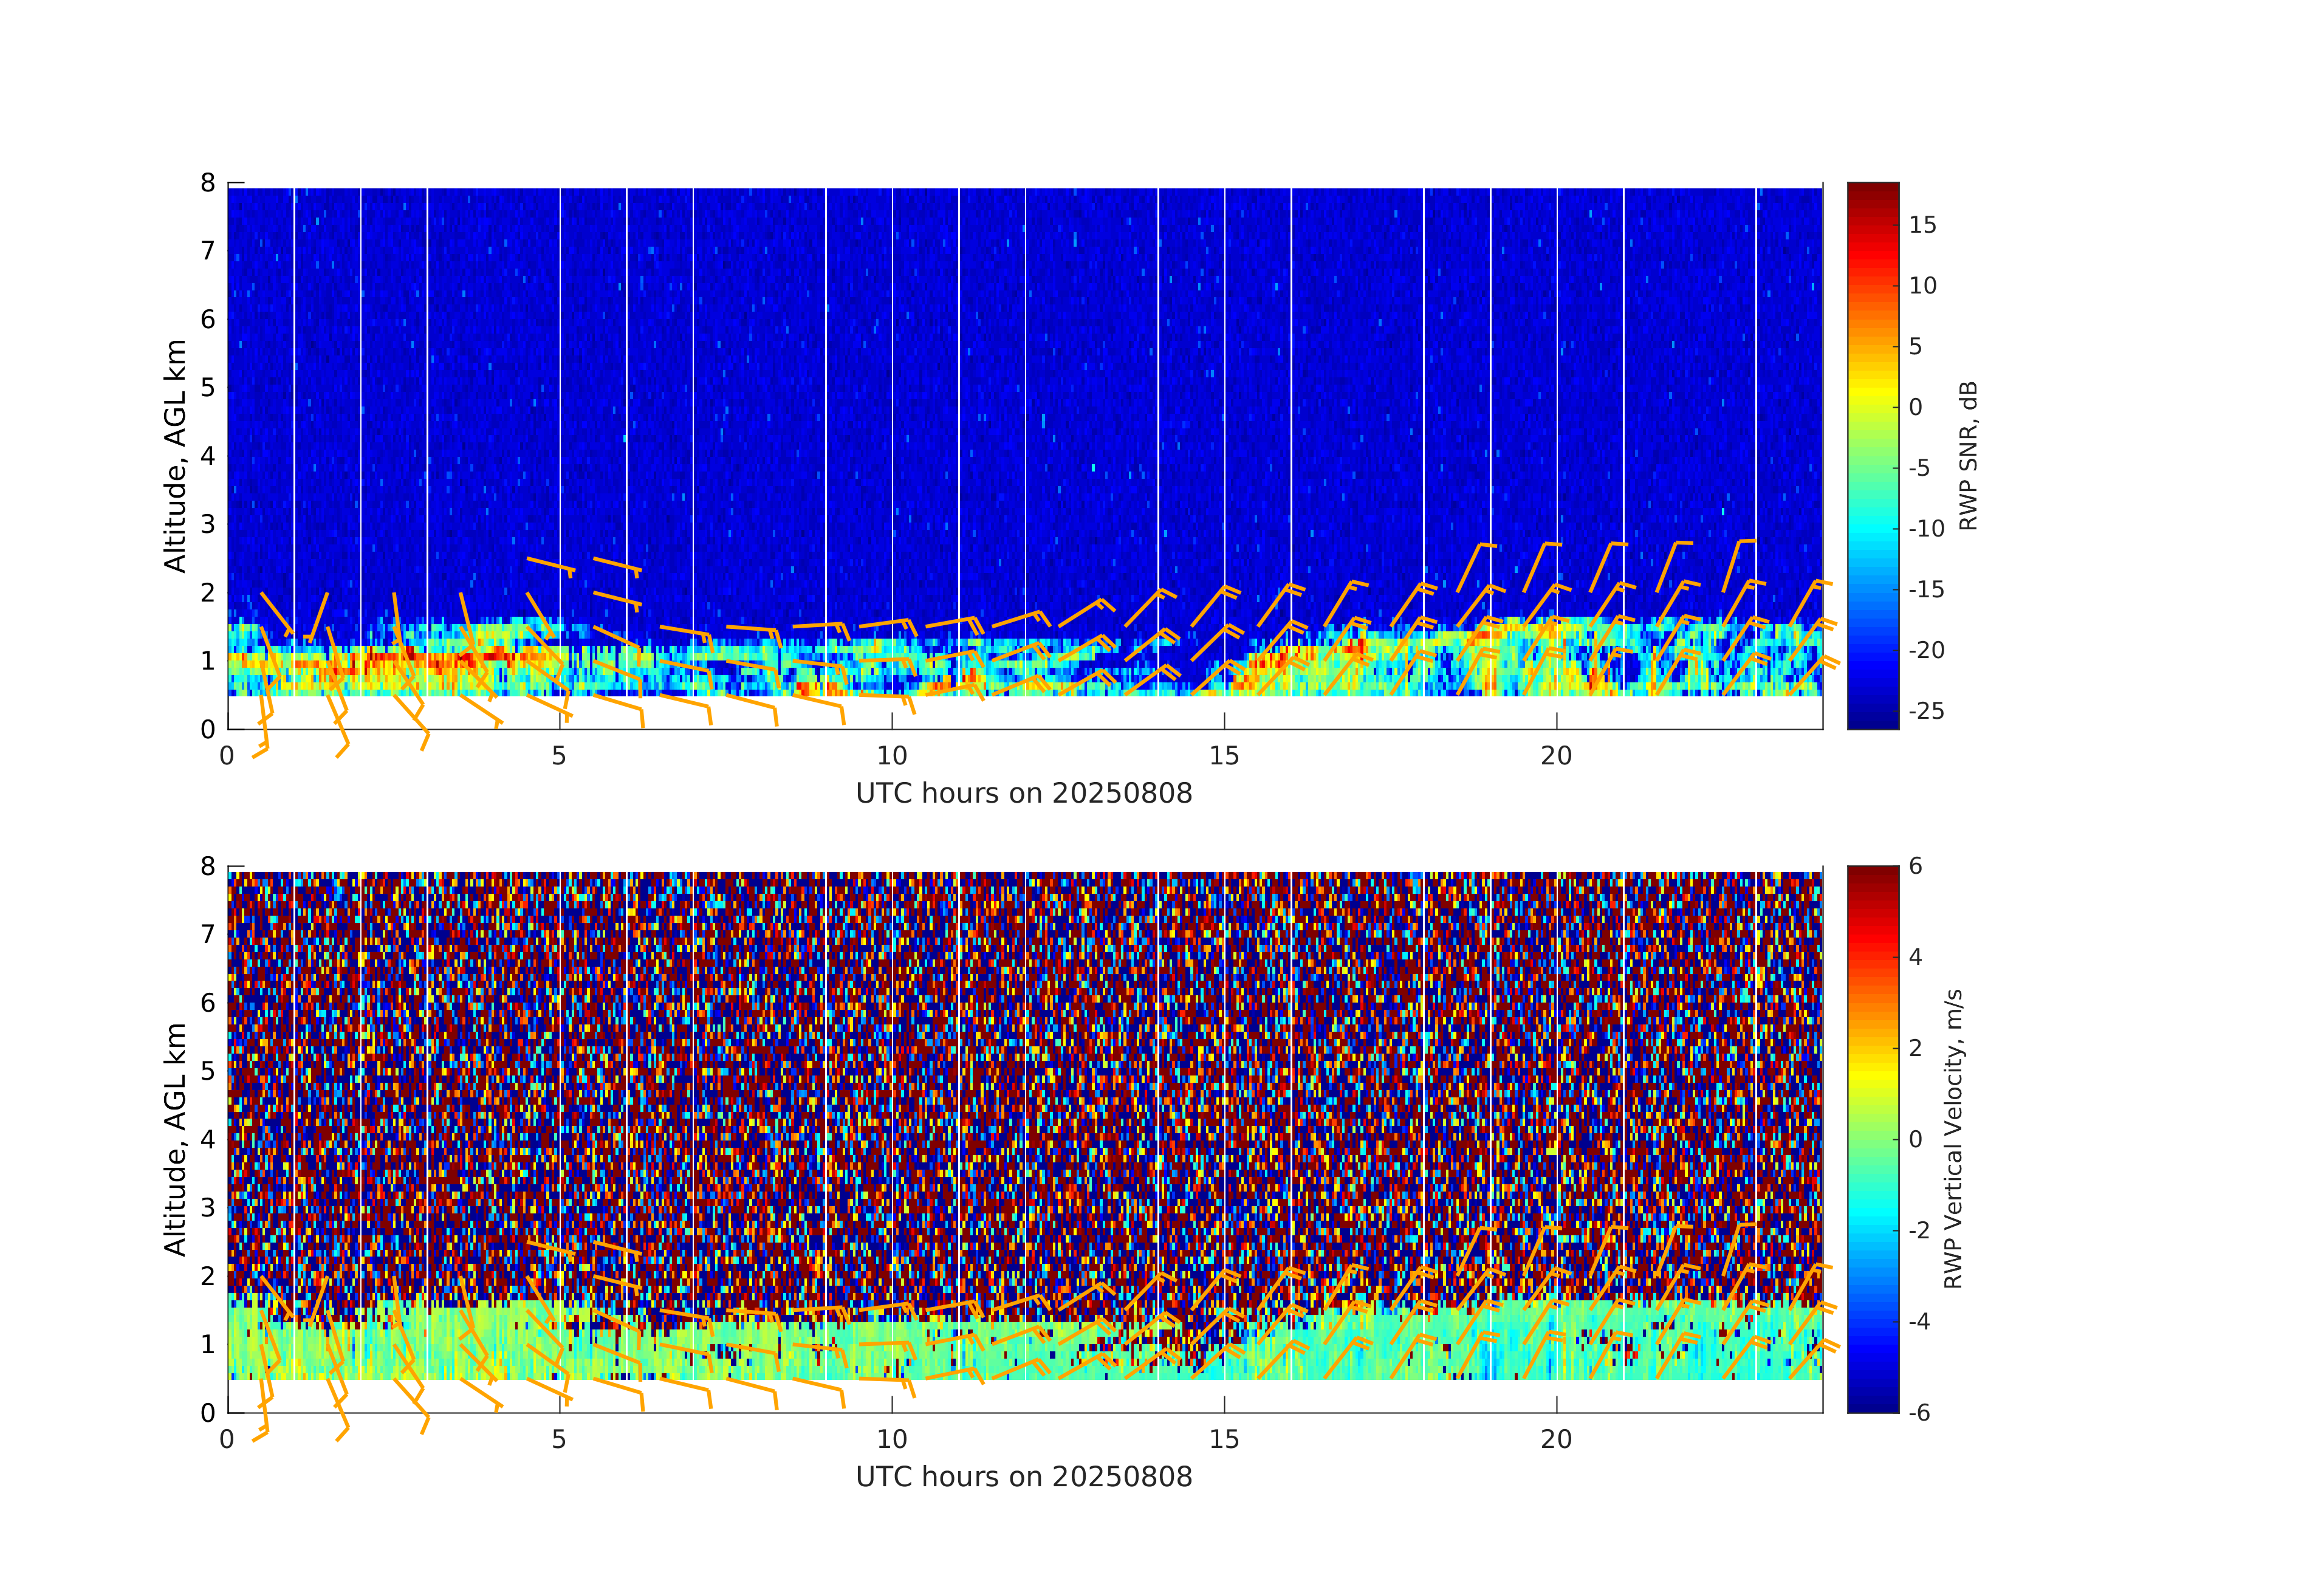Click hour 10 tick on top plot
2324x1595 pixels.
tap(892, 756)
